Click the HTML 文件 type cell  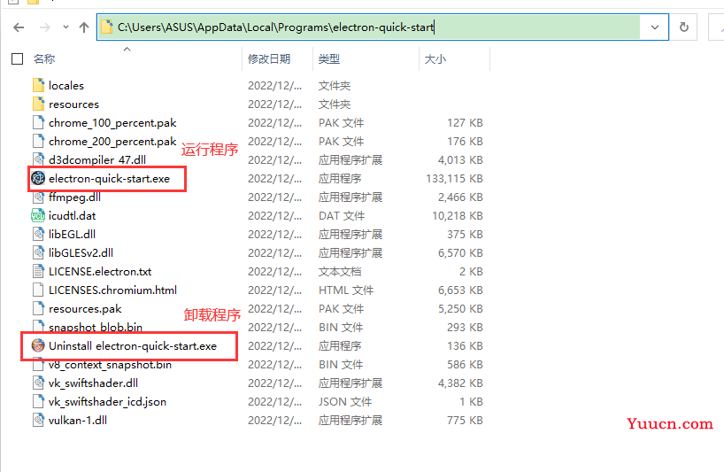click(346, 290)
